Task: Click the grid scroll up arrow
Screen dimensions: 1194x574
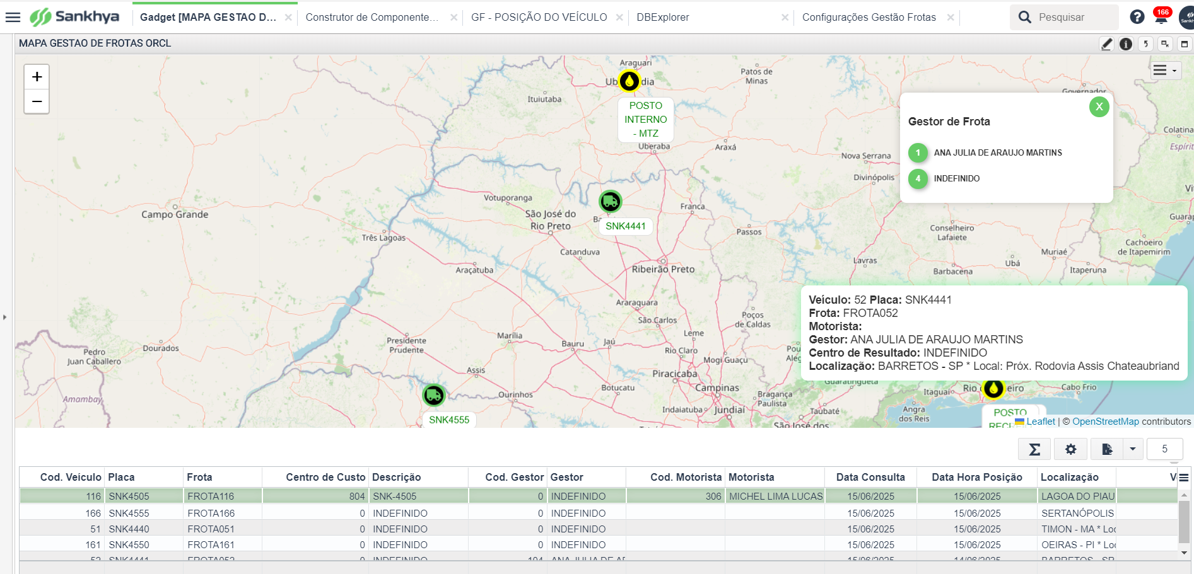Action: pos(1184,495)
